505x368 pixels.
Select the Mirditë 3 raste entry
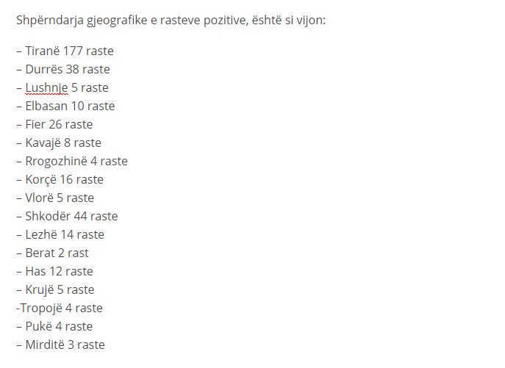(60, 344)
